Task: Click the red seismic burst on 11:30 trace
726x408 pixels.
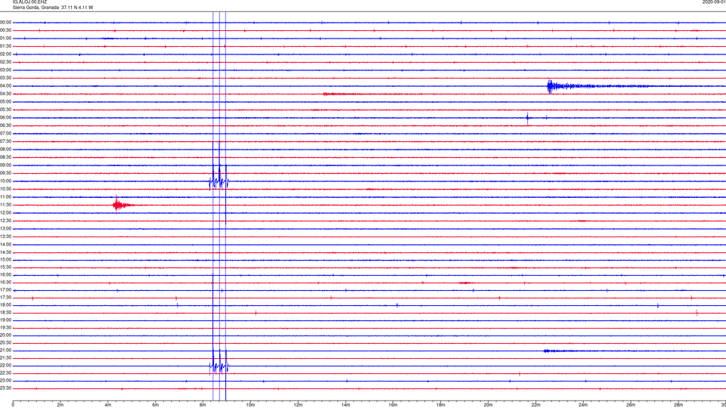Action: pos(121,205)
